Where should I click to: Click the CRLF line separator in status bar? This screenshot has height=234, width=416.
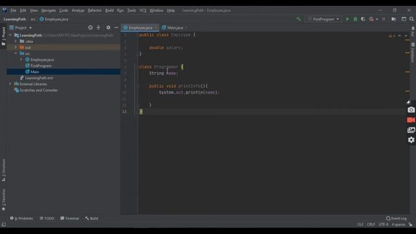(x=371, y=224)
